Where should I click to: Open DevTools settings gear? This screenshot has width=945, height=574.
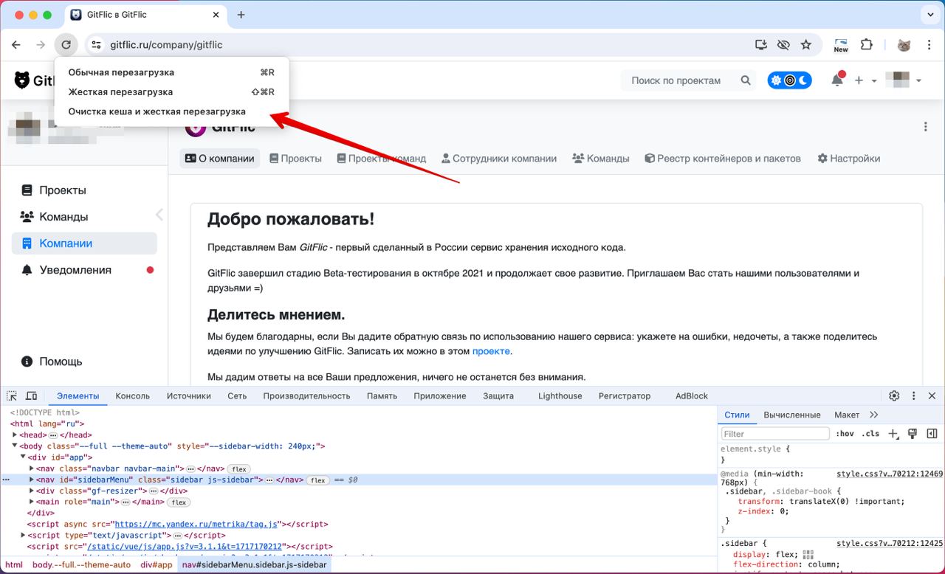tap(894, 396)
